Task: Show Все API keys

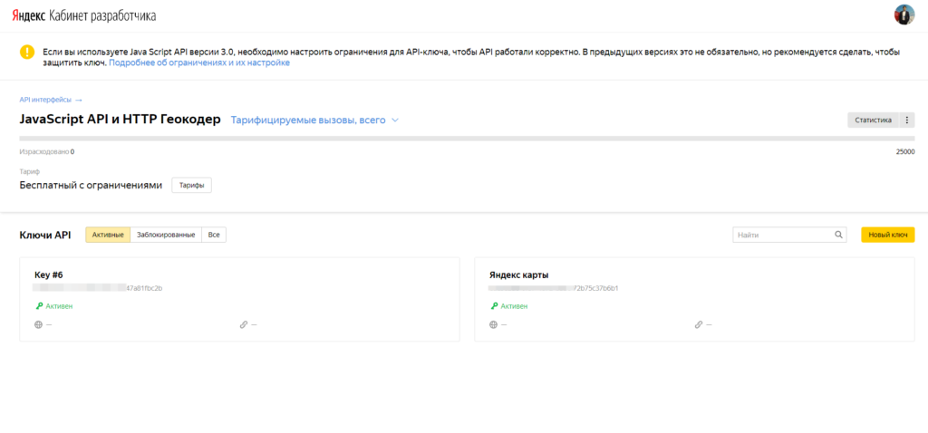Action: 214,235
